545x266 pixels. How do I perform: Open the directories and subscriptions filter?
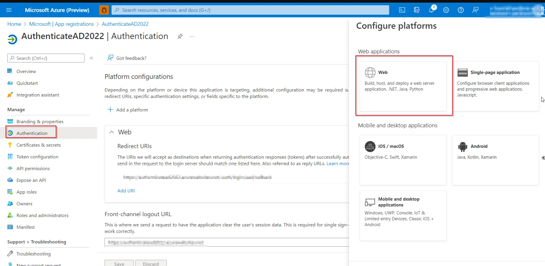point(417,10)
